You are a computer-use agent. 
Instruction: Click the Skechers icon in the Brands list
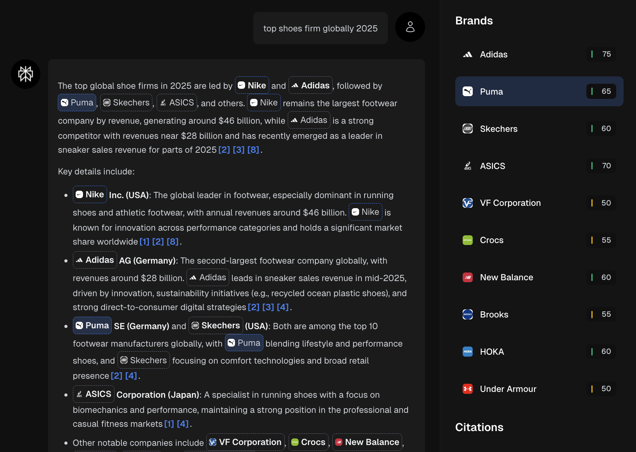pos(468,128)
